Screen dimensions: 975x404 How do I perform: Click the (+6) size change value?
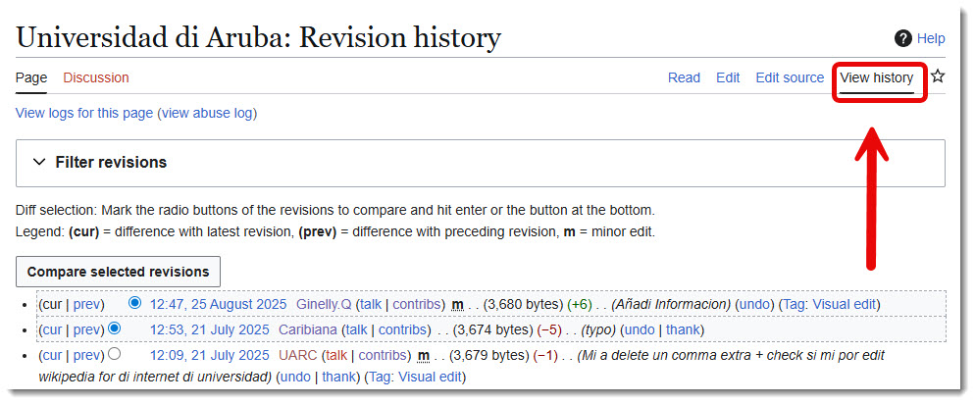click(580, 305)
